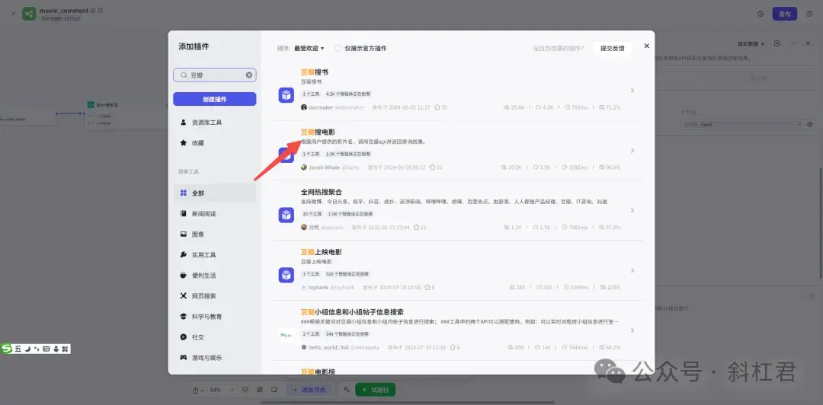The height and width of the screenshot is (405, 823).
Task: Click 提交反馈 button
Action: click(612, 48)
